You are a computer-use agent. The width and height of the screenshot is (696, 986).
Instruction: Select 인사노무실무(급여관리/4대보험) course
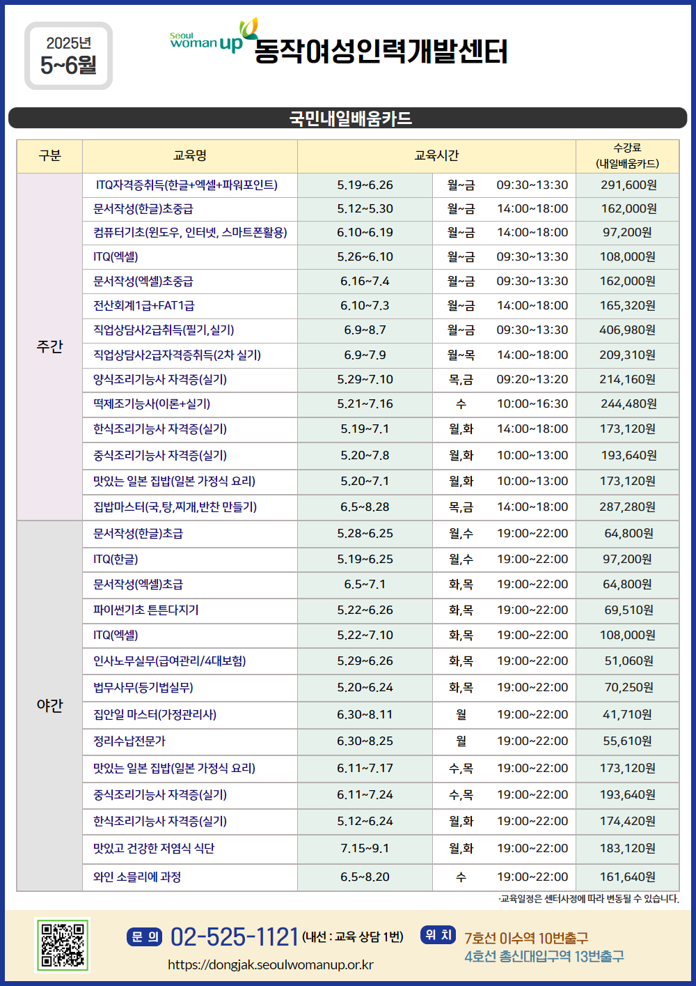pos(170,661)
